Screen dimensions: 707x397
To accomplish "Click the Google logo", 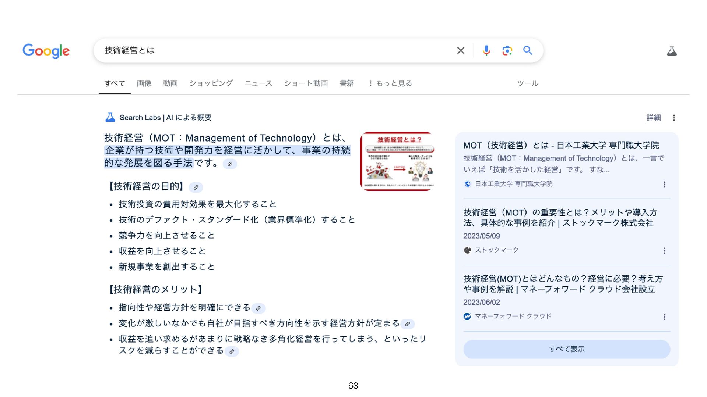I will click(x=46, y=51).
